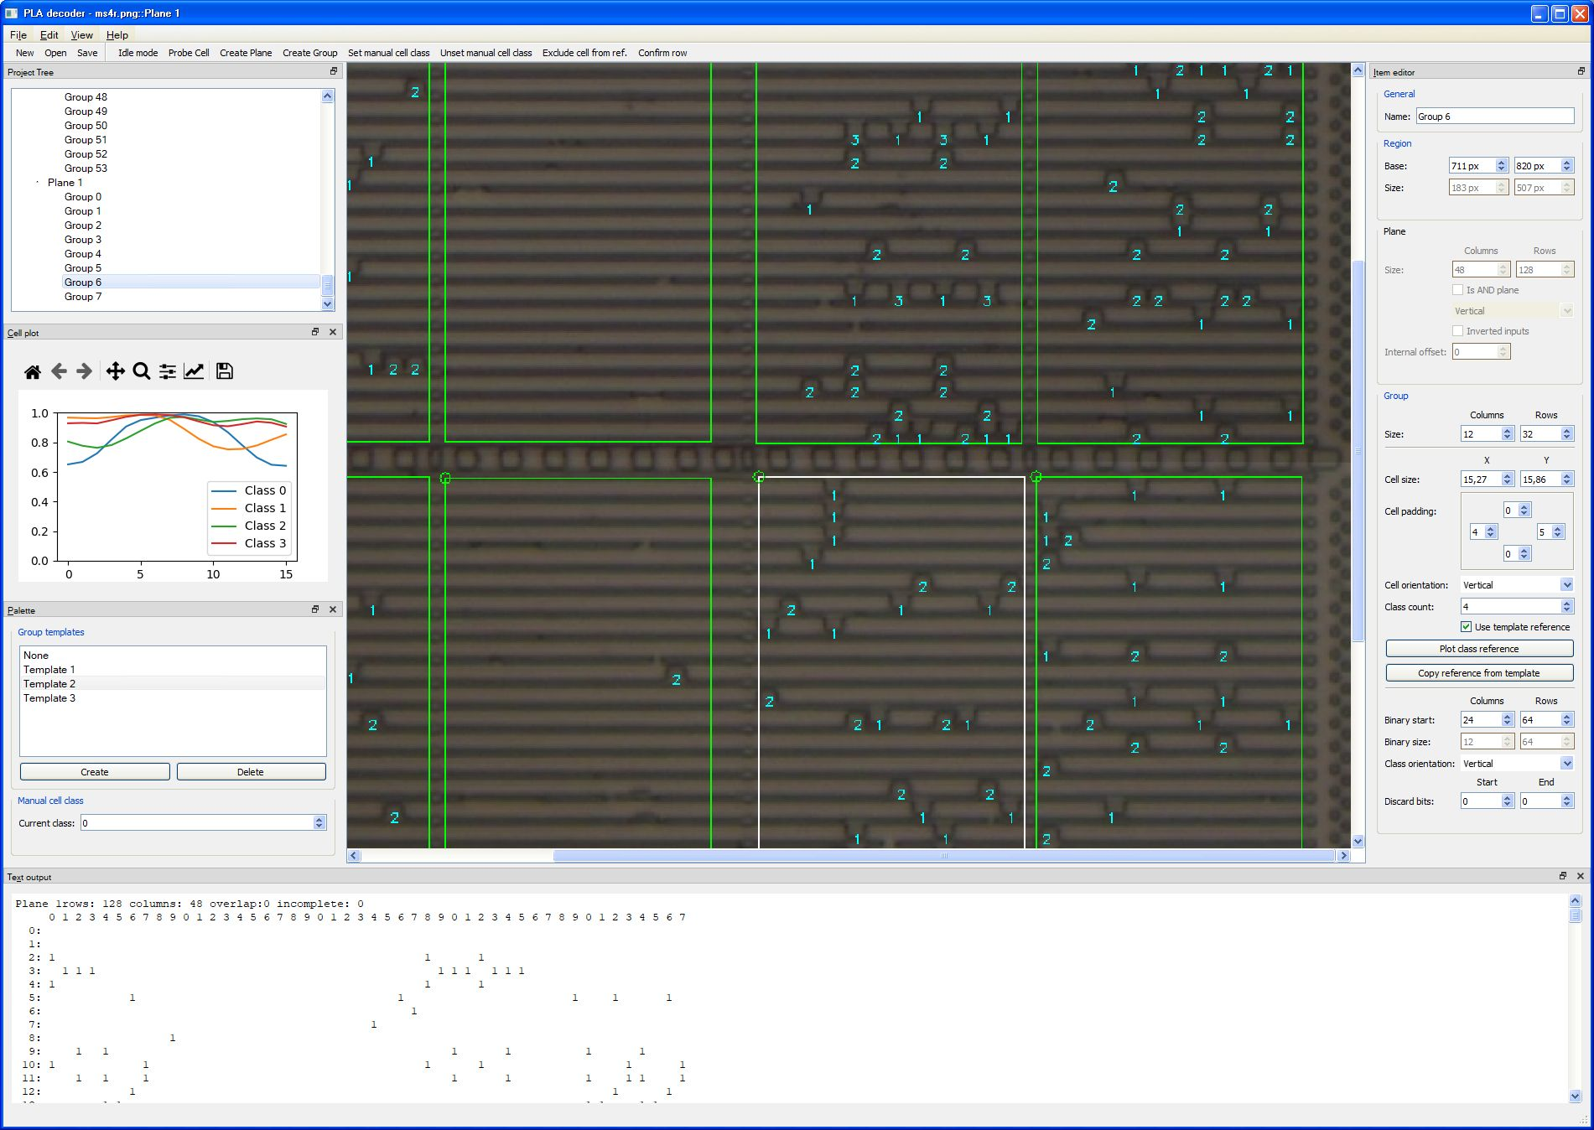1594x1130 pixels.
Task: Click the Open toolbar button
Action: pyautogui.click(x=55, y=53)
